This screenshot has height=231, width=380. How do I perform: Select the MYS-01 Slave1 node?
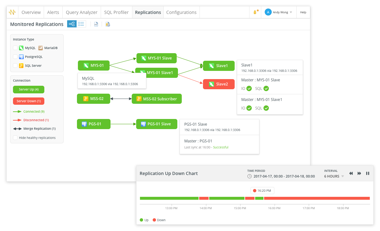(x=156, y=72)
